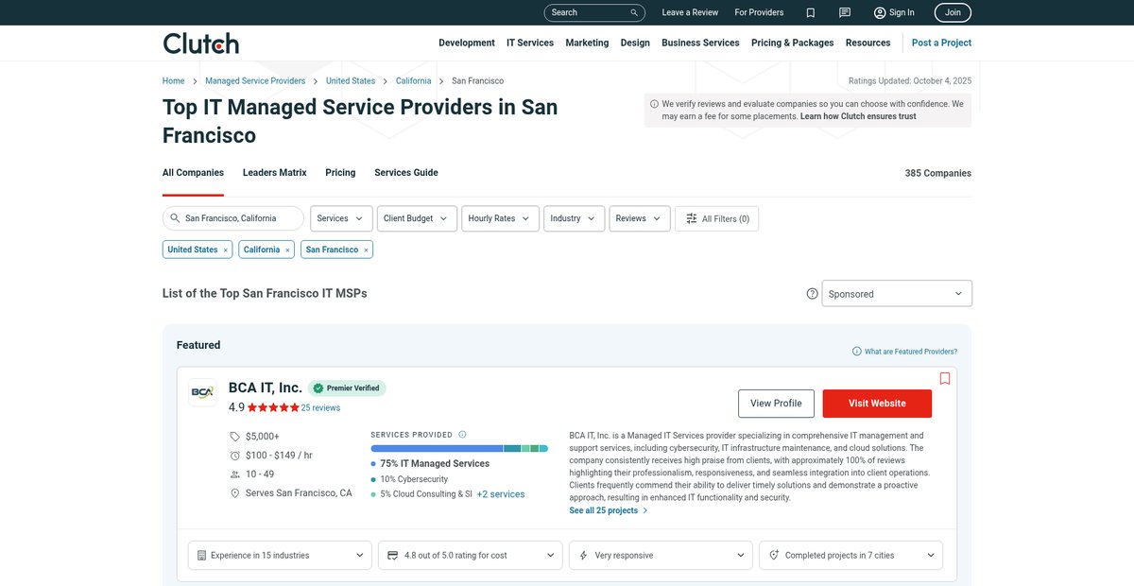Viewport: 1134px width, 586px height.
Task: Expand Completed projects in 7 cities
Action: 850,556
